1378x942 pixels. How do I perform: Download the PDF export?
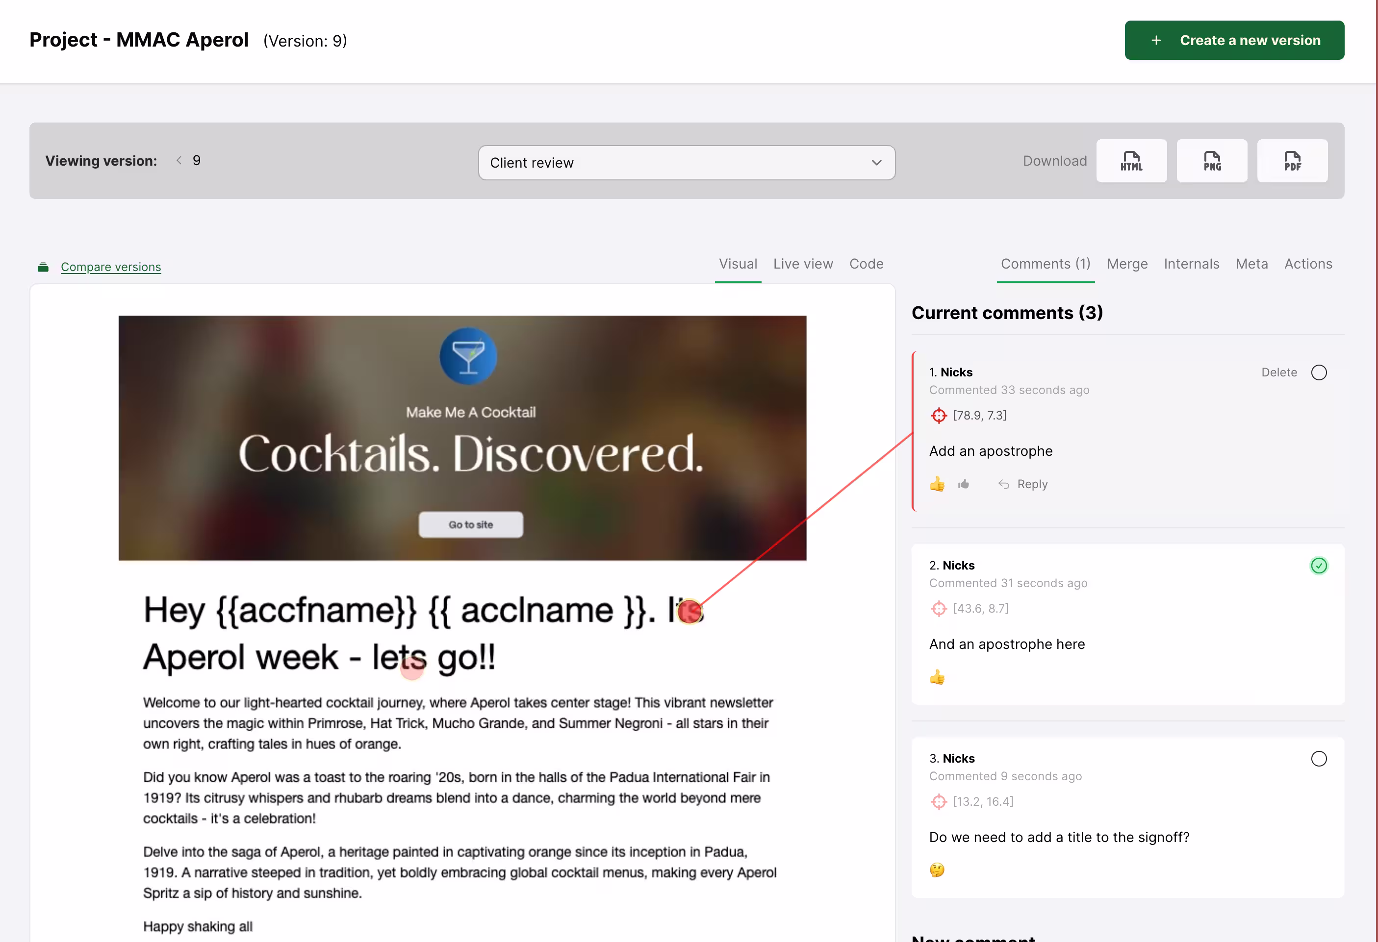[x=1292, y=161]
